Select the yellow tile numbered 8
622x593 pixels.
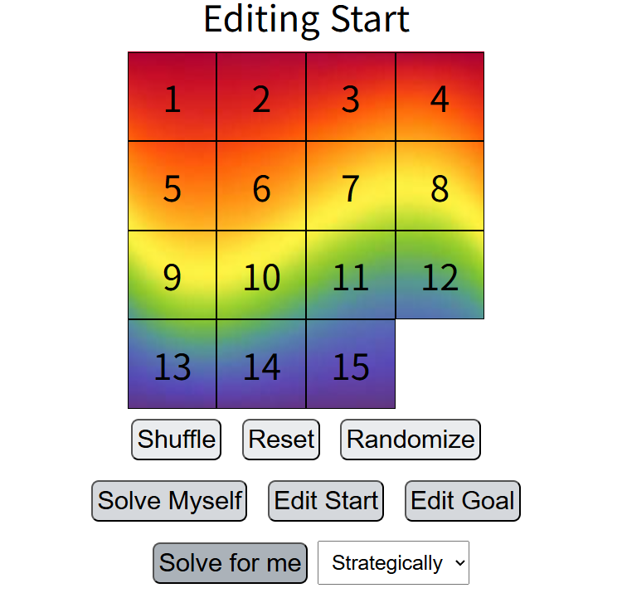pos(440,187)
